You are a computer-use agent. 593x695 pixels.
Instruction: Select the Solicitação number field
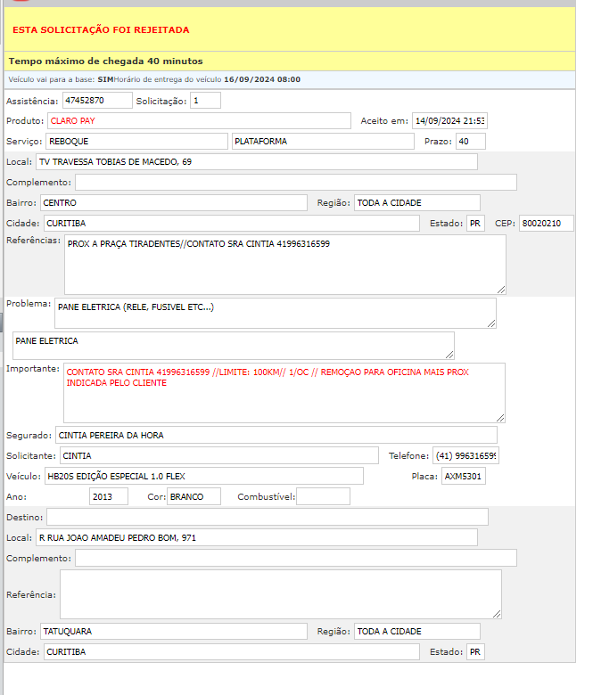pyautogui.click(x=205, y=101)
